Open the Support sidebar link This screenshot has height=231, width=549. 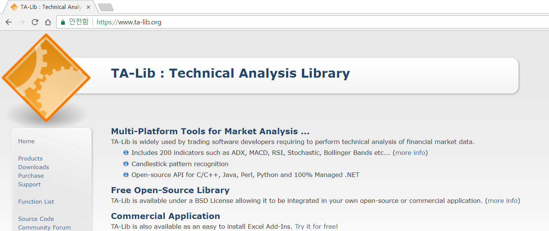point(29,184)
